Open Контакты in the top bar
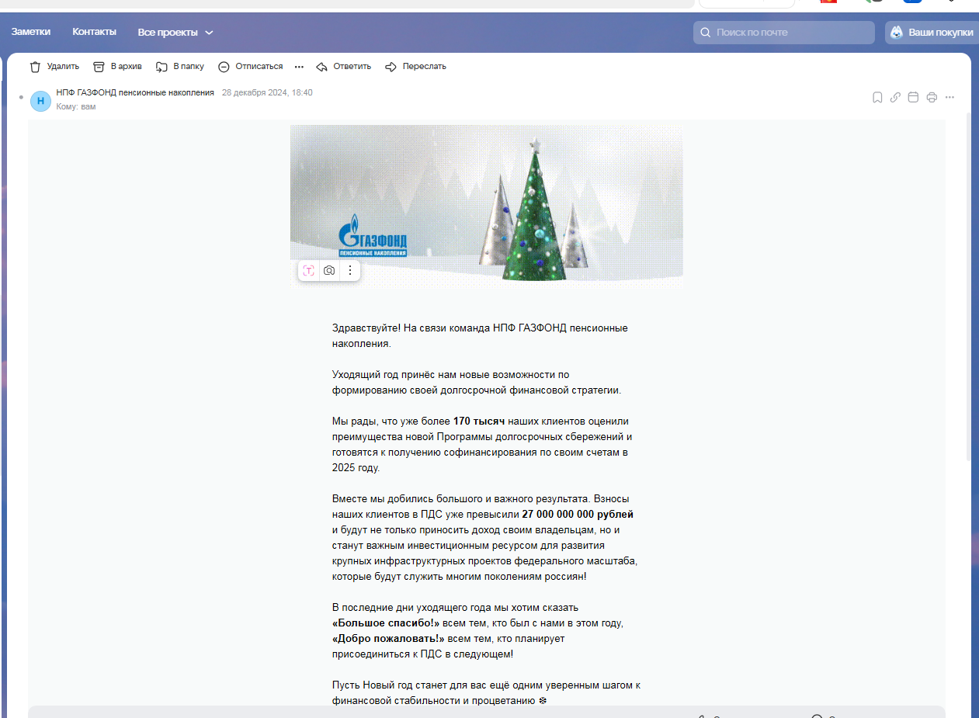Screen dimensions: 979x718 tap(95, 32)
